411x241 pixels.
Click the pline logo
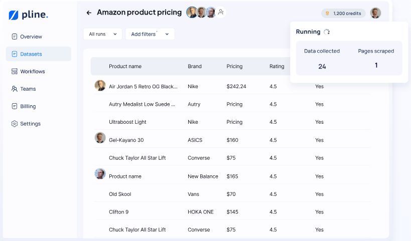[x=28, y=15]
